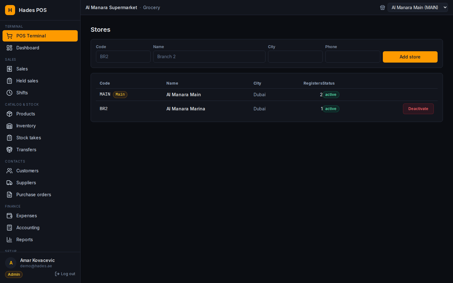Click the Customers people icon
The image size is (453, 283).
click(9, 171)
